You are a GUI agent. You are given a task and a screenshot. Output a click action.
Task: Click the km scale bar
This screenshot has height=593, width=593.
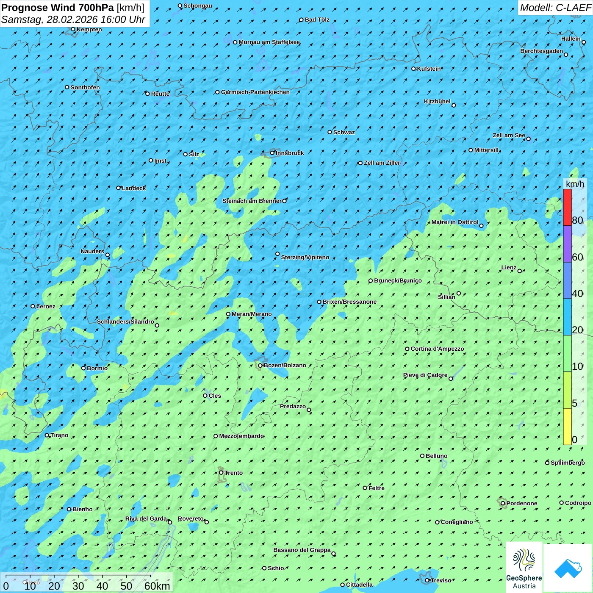pos(86,582)
